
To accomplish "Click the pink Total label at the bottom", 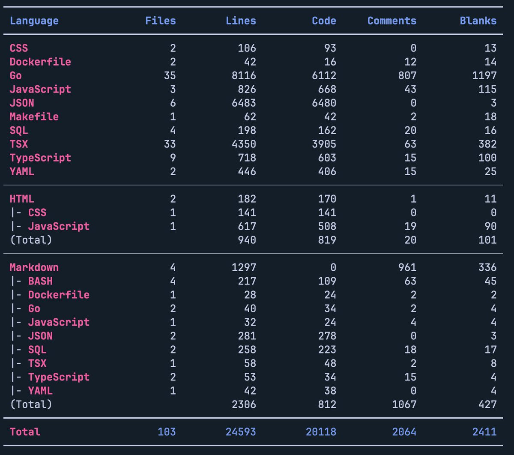I will click(25, 431).
